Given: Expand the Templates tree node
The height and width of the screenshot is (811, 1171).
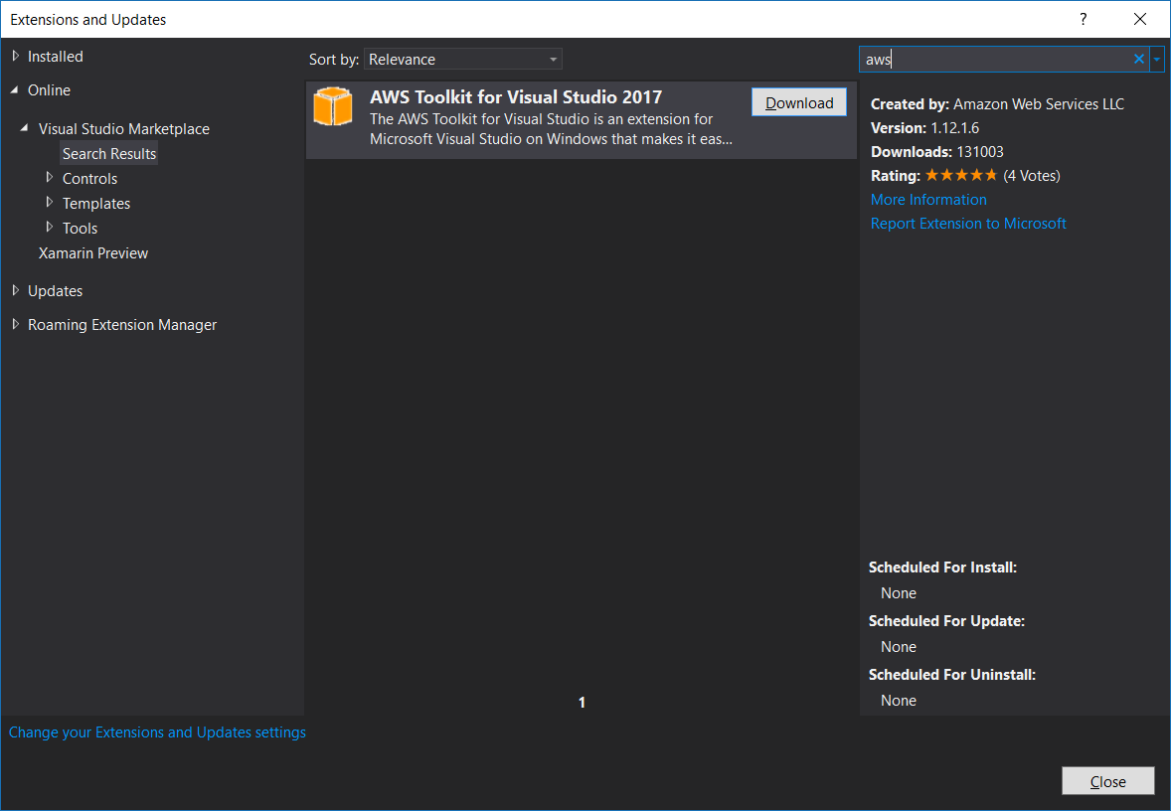Looking at the screenshot, I should (x=50, y=204).
